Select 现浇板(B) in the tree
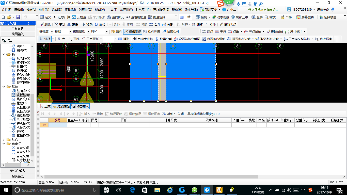The image size is (347, 195). (x=21, y=58)
